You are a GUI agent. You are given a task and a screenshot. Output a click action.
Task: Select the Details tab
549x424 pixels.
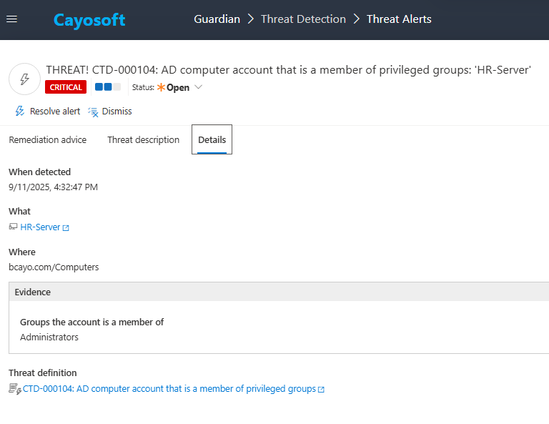coord(212,140)
